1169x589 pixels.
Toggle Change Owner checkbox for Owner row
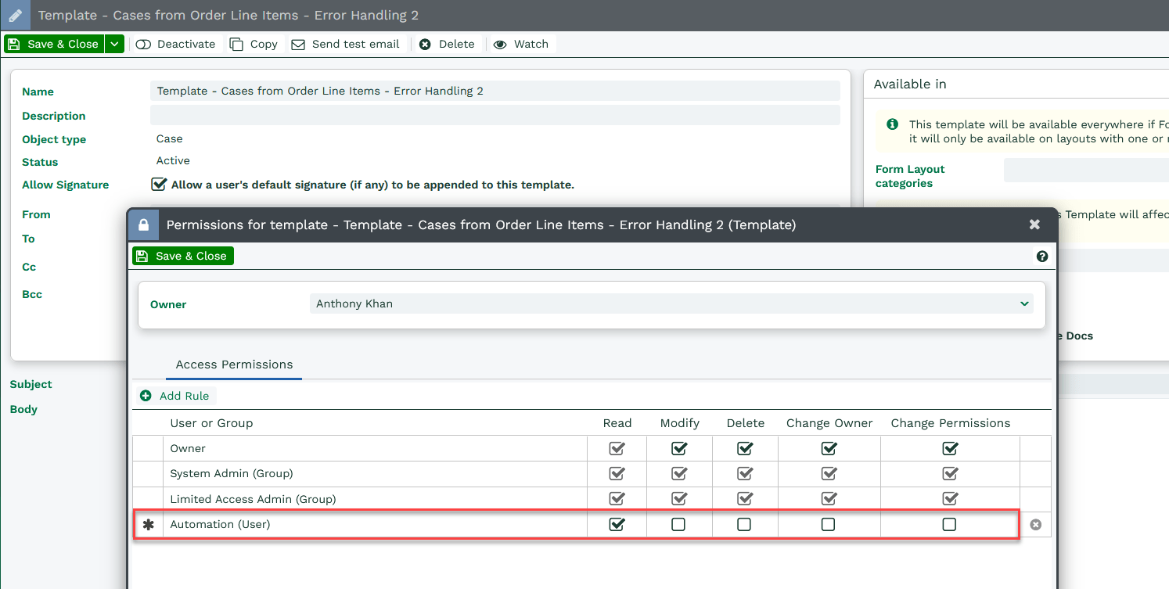click(829, 448)
